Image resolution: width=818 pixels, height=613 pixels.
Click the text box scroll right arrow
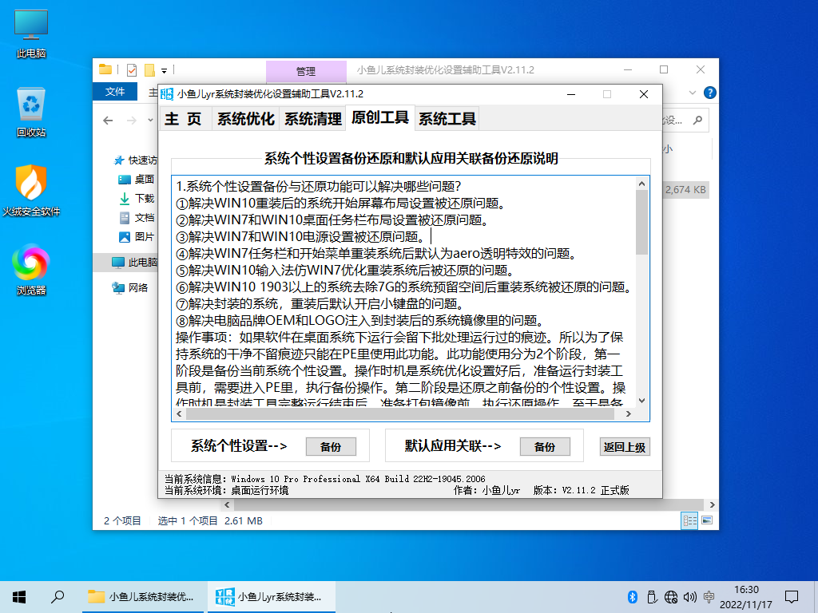(x=629, y=414)
